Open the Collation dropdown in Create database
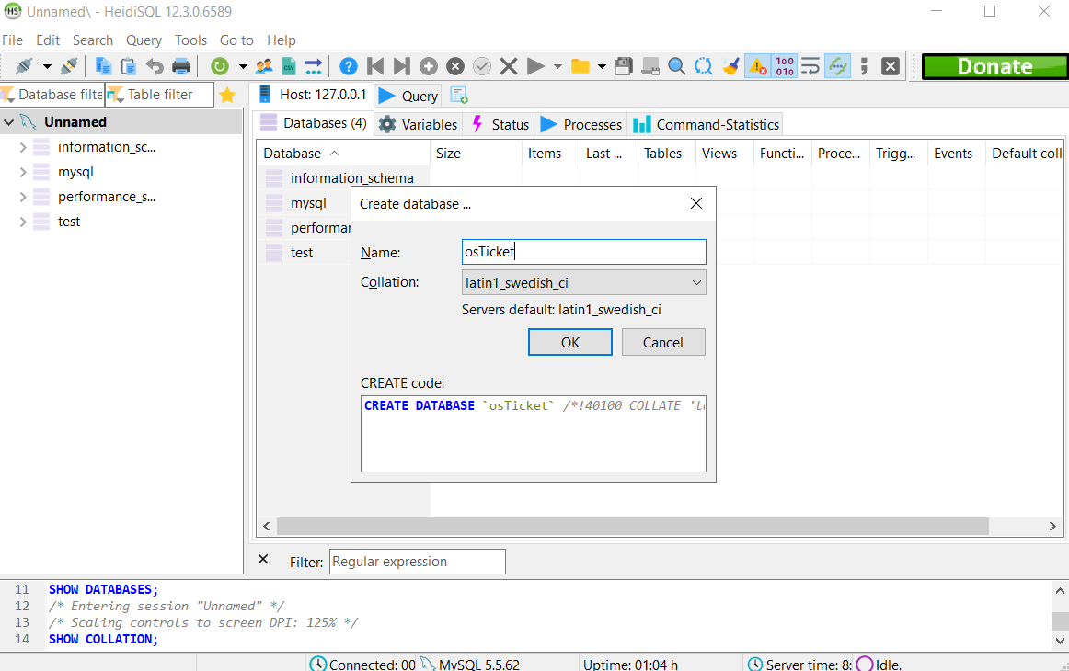 (x=583, y=283)
